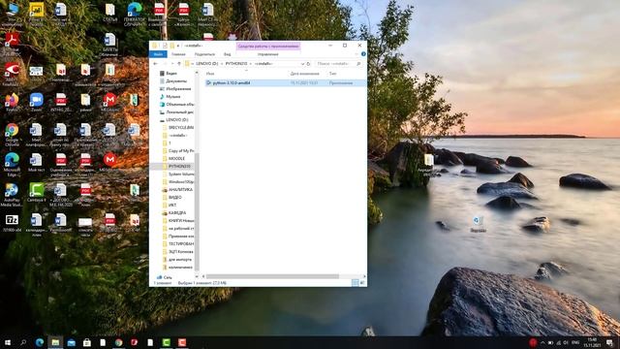Sort by the Дата изменения column header
The height and width of the screenshot is (349, 620).
tap(304, 74)
